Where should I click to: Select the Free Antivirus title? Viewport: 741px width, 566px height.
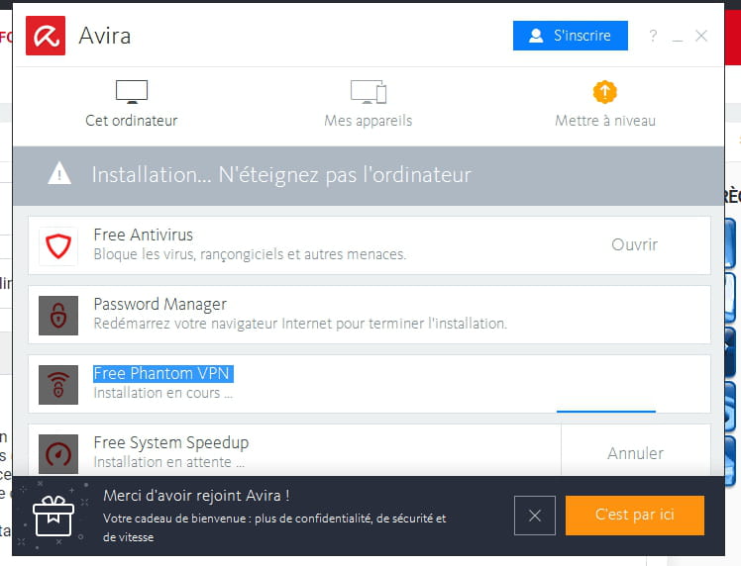144,235
